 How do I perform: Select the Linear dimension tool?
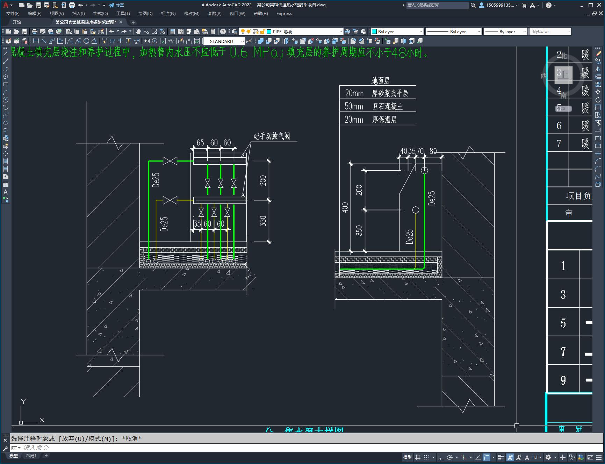(36, 41)
